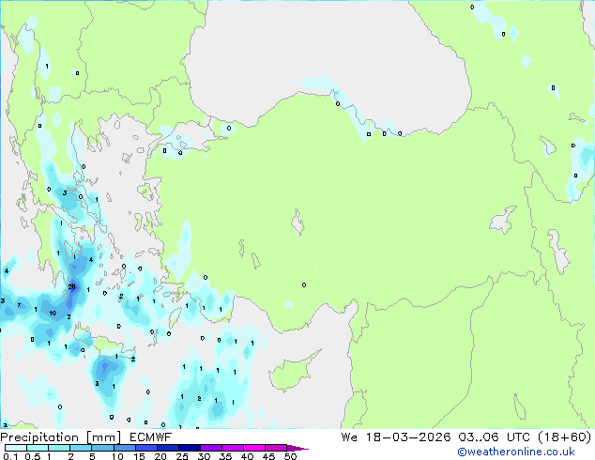This screenshot has width=595, height=460.
Task: Click the '45' legend scale label
Action: coord(268,456)
